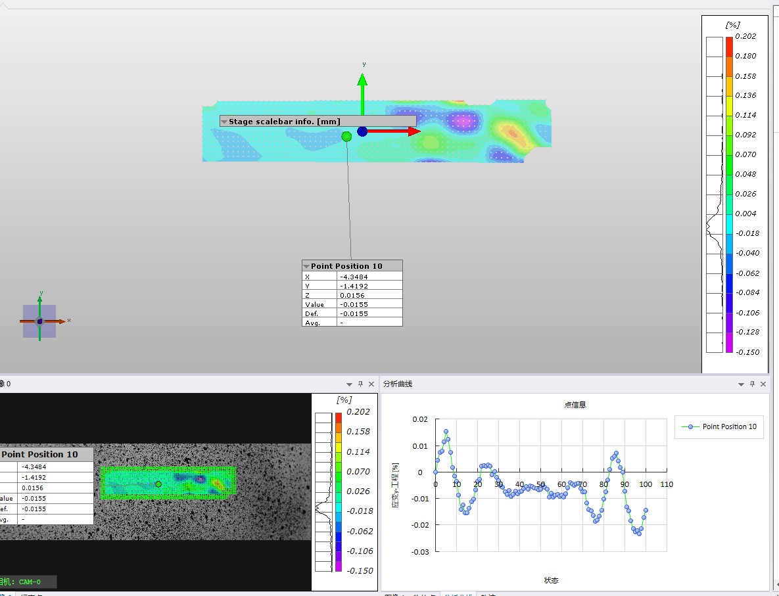Viewport: 779px width, 596px height.
Task: Collapse the Point Position 10 table in 3D view
Action: click(306, 266)
